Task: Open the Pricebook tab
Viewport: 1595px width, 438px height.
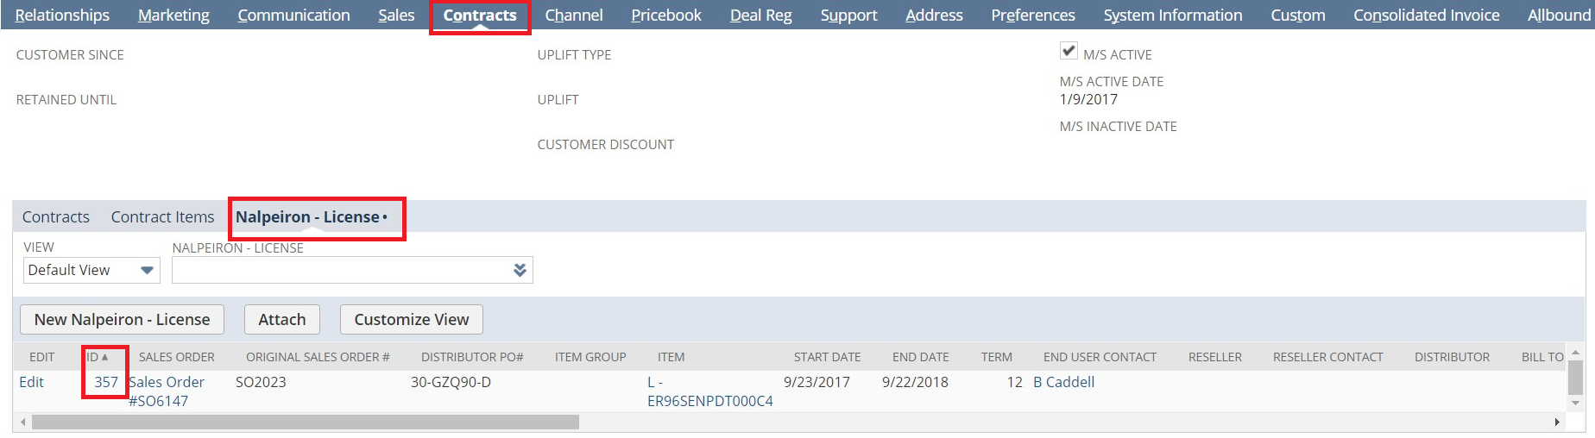Action: (666, 16)
